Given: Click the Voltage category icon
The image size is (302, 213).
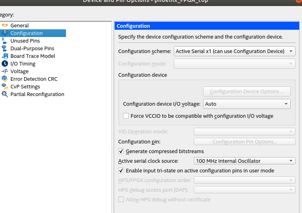Looking at the screenshot, I should click(x=5, y=71).
